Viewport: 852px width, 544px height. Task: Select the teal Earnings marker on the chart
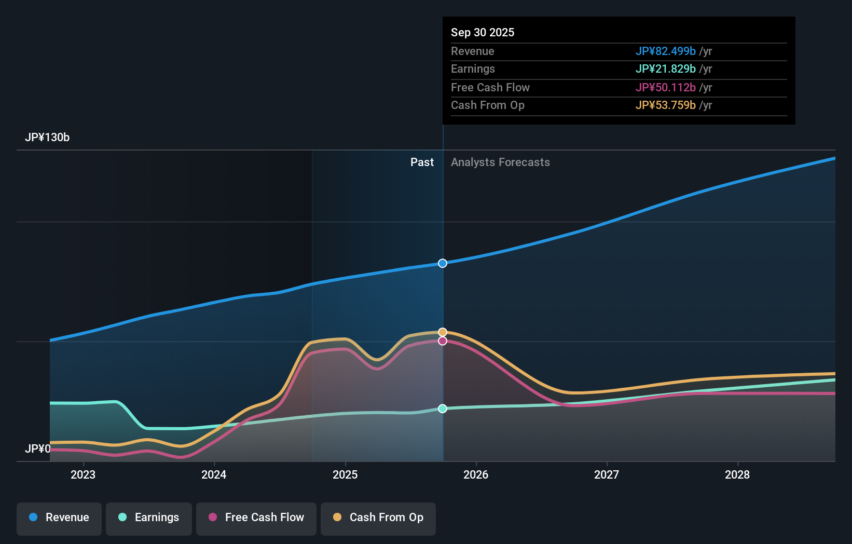pyautogui.click(x=442, y=409)
